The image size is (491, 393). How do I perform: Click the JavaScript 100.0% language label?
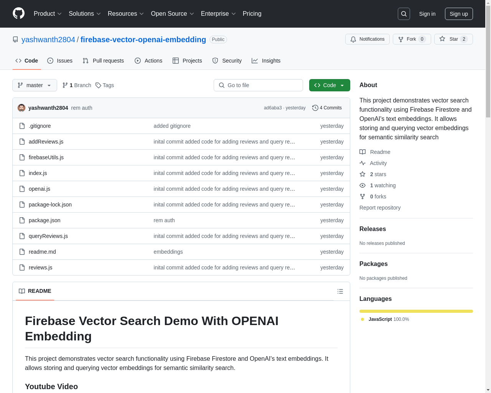[x=385, y=319]
